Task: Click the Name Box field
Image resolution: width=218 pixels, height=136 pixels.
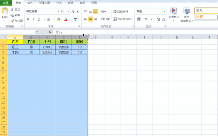Action: [16, 32]
